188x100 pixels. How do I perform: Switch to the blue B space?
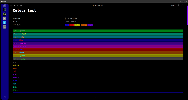[x=5, y=23]
